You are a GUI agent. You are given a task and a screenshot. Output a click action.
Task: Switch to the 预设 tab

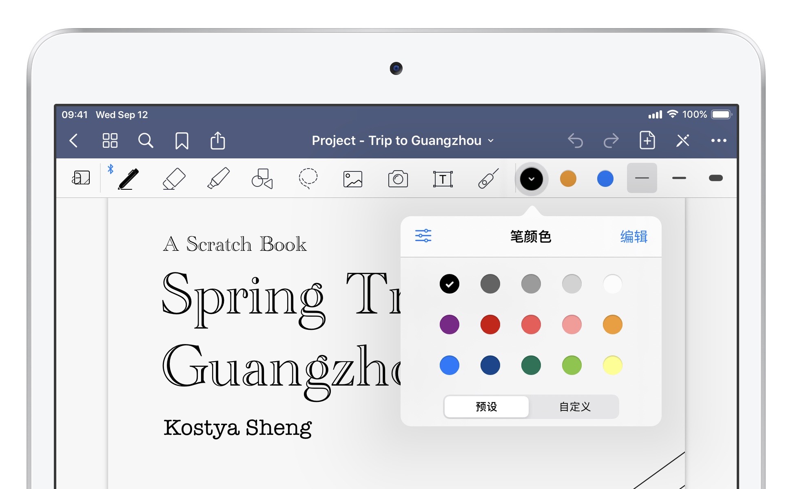[486, 406]
